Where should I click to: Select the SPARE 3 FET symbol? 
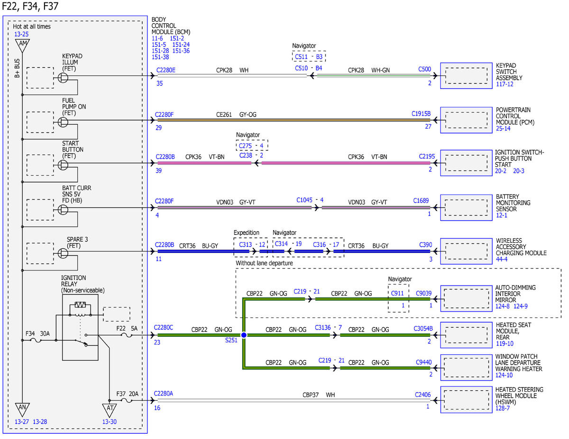pyautogui.click(x=63, y=253)
